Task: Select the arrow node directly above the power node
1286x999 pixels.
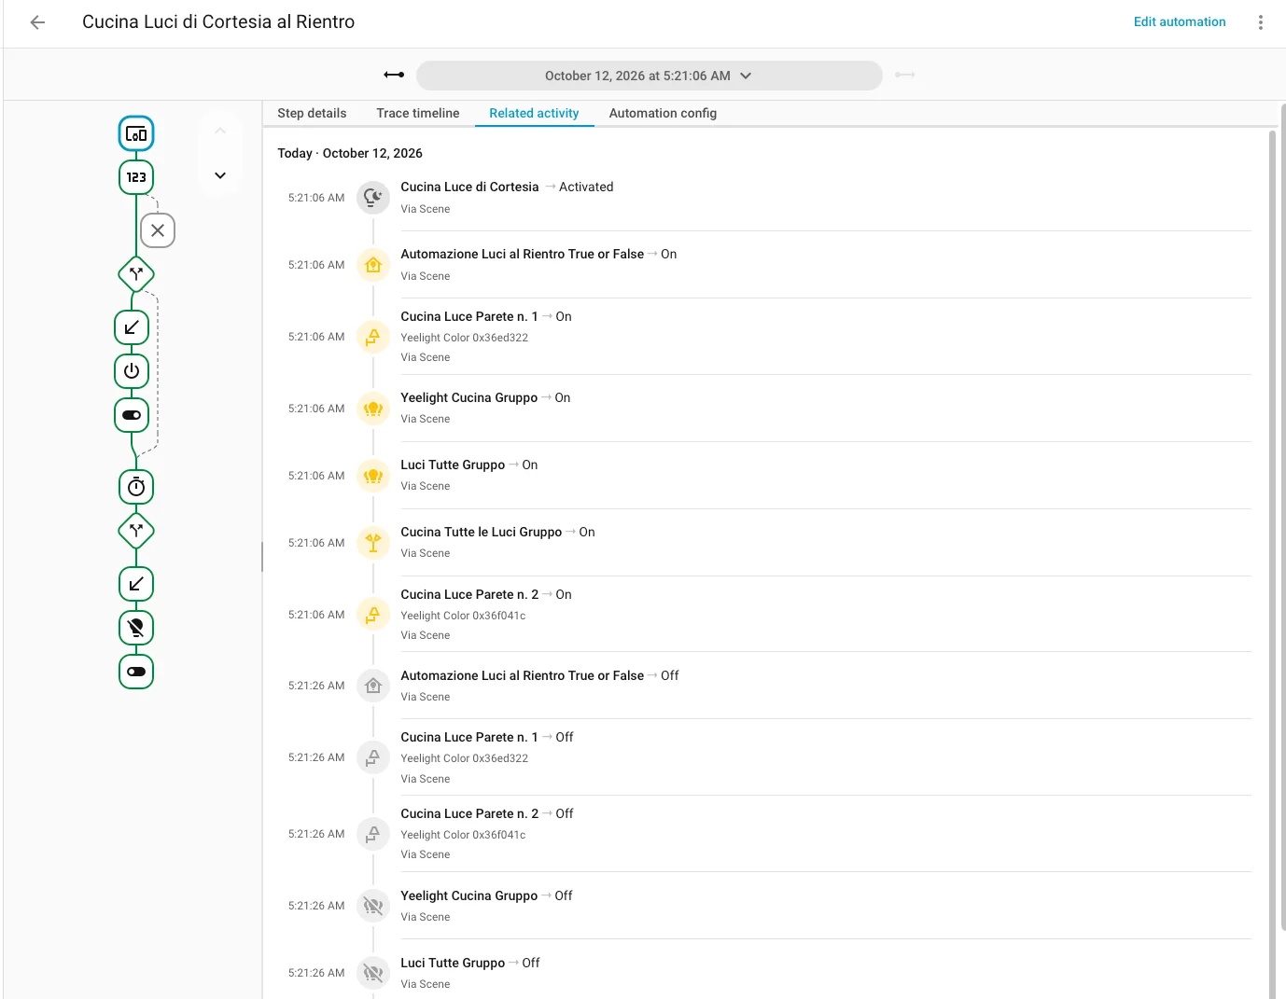Action: click(132, 327)
